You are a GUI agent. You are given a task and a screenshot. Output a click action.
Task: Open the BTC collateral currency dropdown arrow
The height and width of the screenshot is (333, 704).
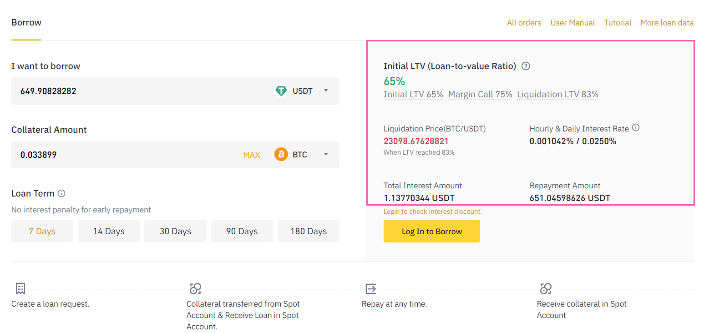click(326, 155)
